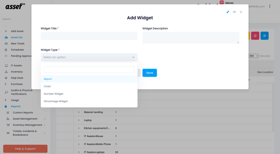Open New Ticket in sidebar

coord(17,44)
